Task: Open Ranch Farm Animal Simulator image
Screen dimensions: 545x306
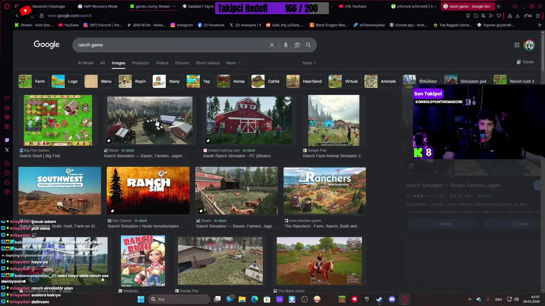Action: pos(334,120)
